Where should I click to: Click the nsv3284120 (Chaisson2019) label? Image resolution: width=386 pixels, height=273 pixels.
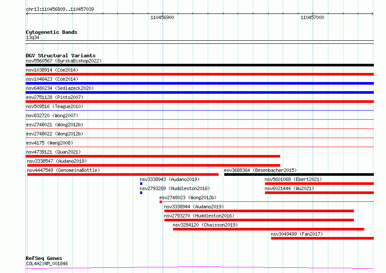click(x=205, y=225)
